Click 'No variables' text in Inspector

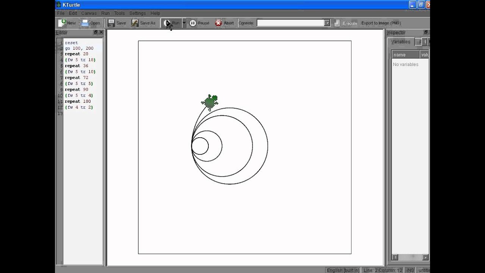[x=405, y=64]
